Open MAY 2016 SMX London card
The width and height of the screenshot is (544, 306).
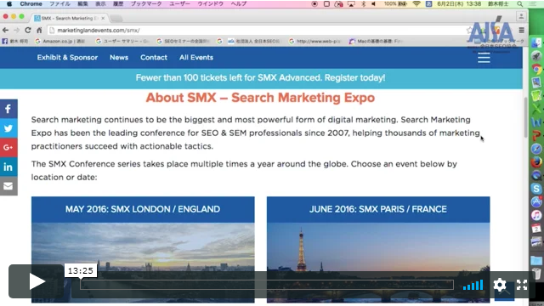[143, 249]
